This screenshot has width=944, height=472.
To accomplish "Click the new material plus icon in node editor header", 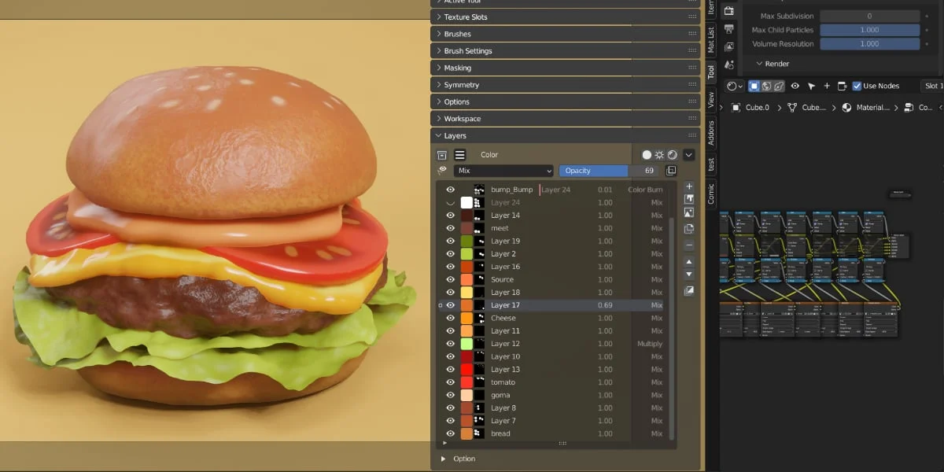I will pos(827,86).
